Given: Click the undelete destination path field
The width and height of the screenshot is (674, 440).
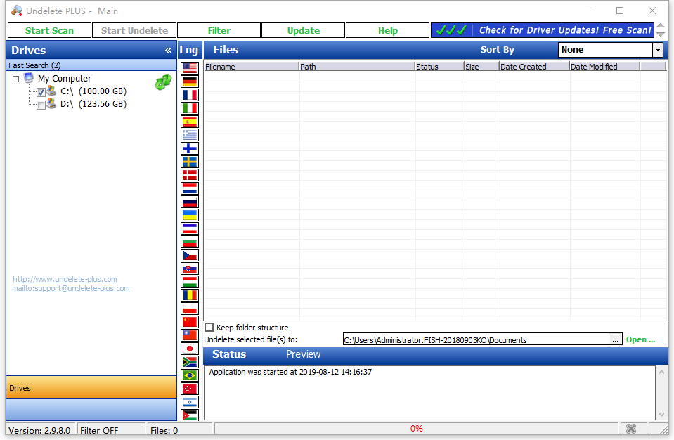Looking at the screenshot, I should (x=477, y=340).
